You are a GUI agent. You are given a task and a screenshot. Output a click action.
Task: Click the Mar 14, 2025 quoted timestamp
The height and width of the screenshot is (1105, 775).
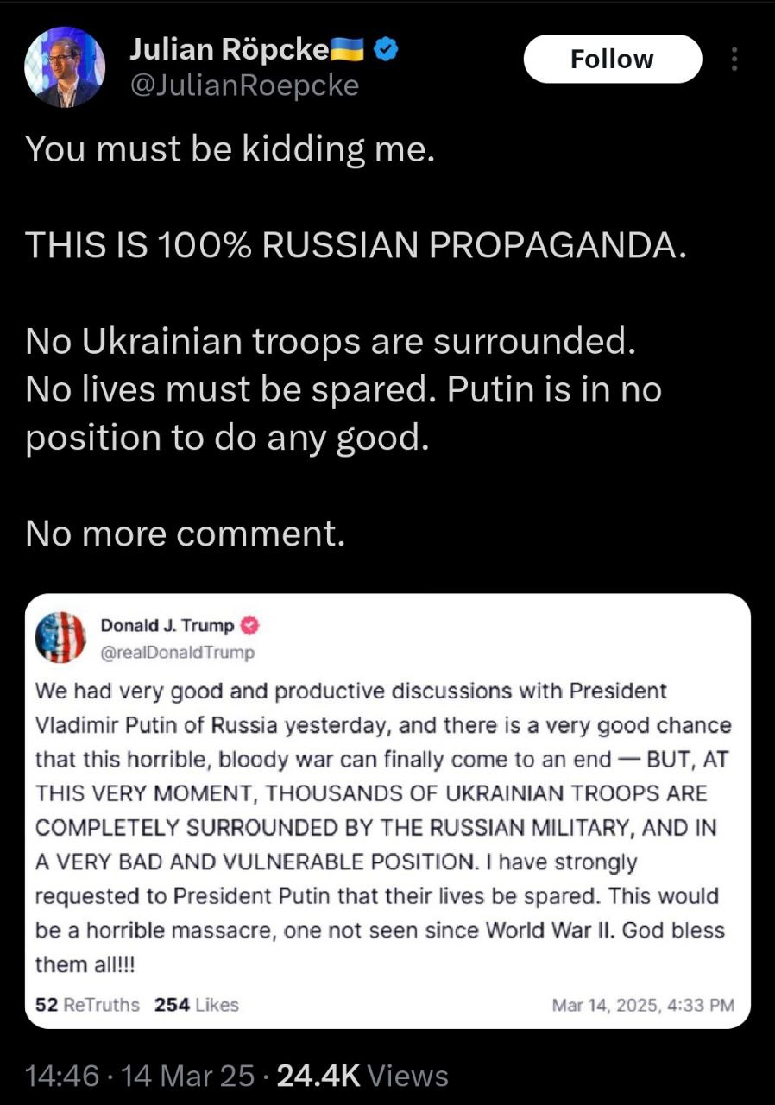[643, 1004]
